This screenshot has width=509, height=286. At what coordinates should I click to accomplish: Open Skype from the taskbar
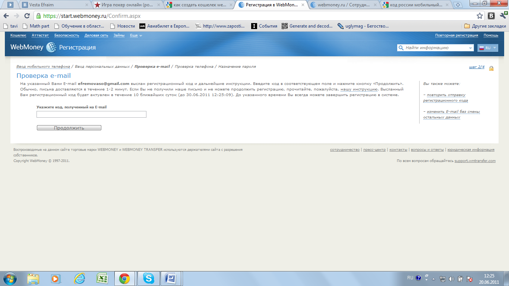click(148, 279)
